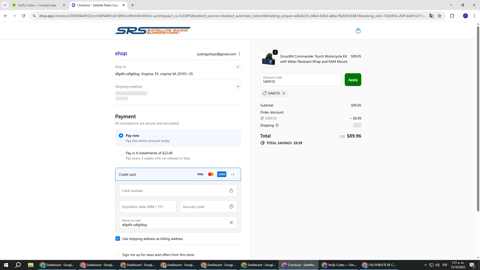Open Windows taskbar search
Screen dimensions: 480x270
[18, 265]
